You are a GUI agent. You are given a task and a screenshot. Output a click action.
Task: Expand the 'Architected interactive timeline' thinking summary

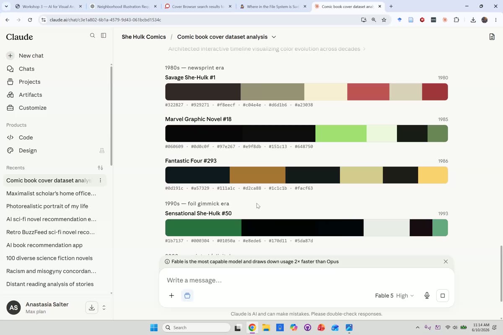click(267, 49)
